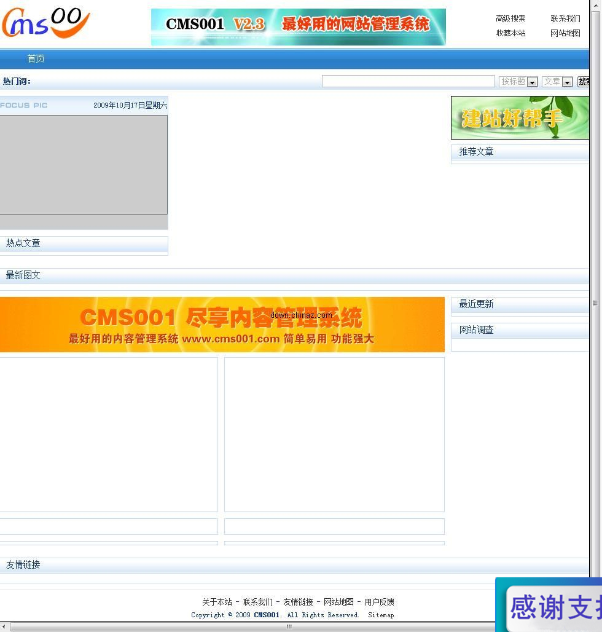Screen dimensions: 602x632
Task: Open the 网站地图 link in header
Action: [x=565, y=33]
